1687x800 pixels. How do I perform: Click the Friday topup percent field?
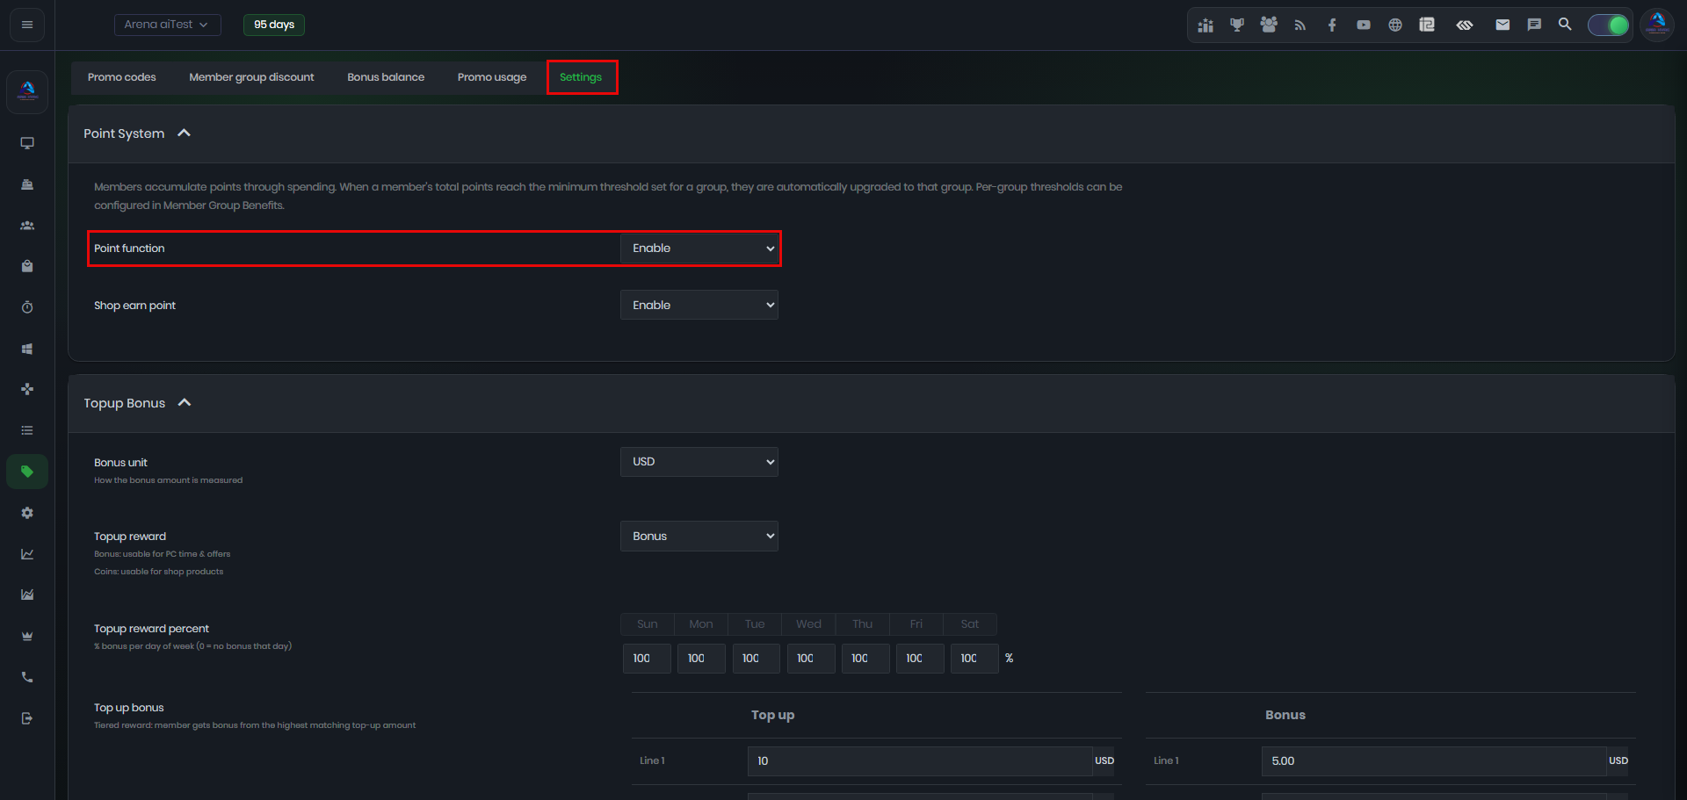click(919, 659)
